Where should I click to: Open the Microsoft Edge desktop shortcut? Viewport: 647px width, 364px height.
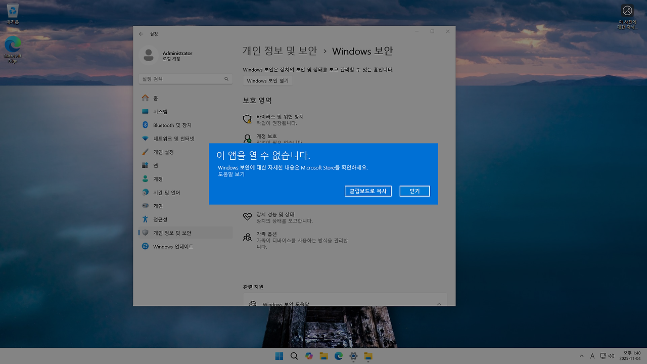13,50
